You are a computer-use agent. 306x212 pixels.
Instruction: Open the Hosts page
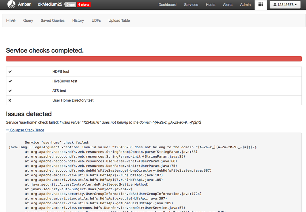point(210,5)
